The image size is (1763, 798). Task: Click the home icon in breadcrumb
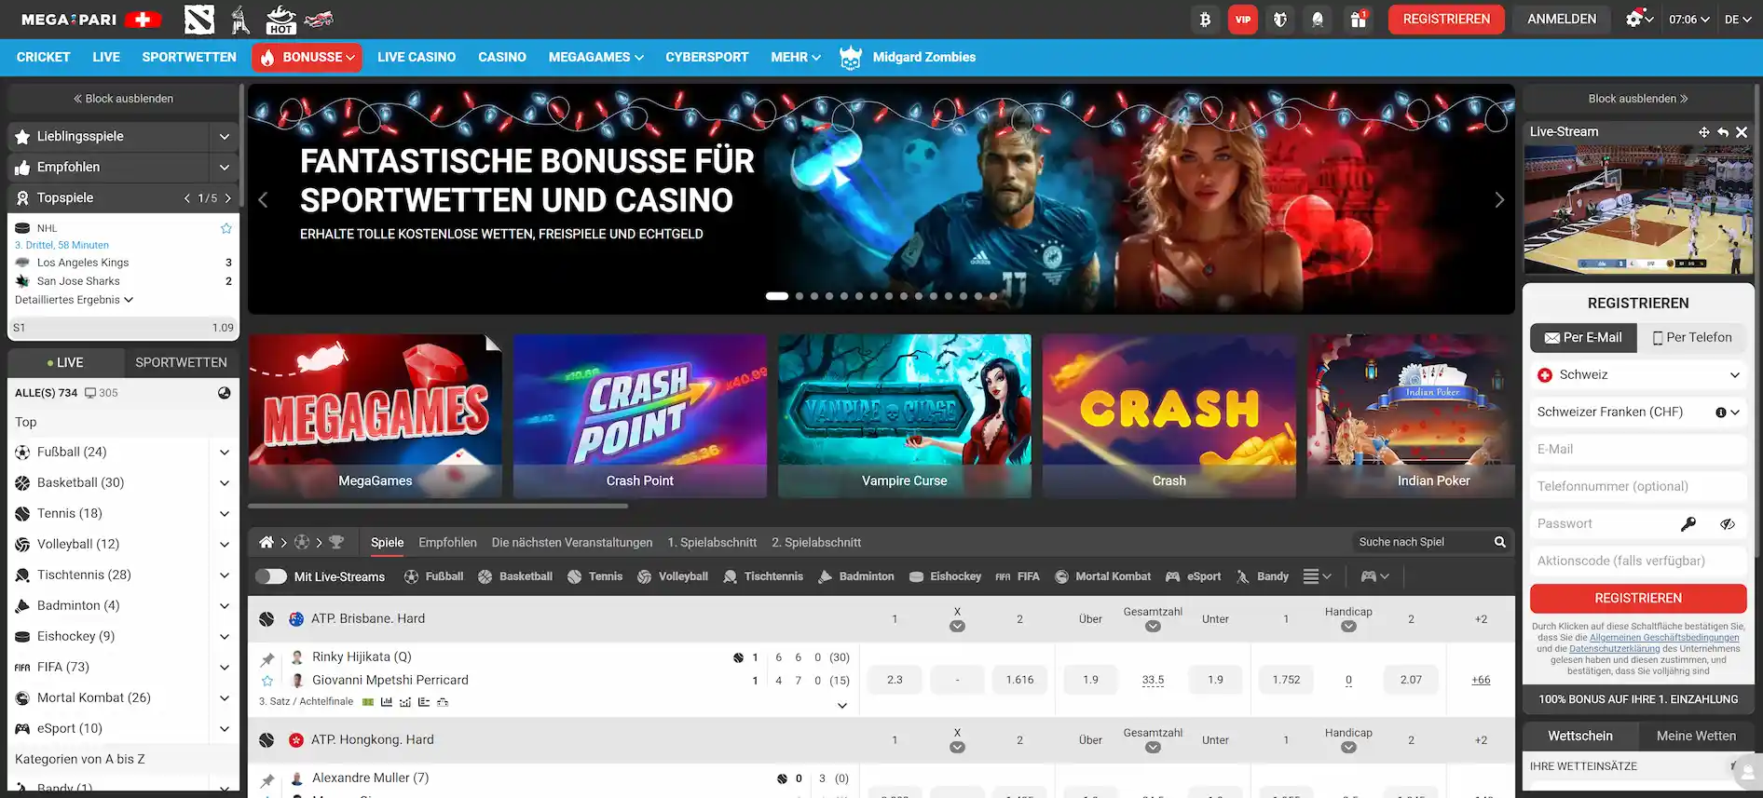click(266, 542)
